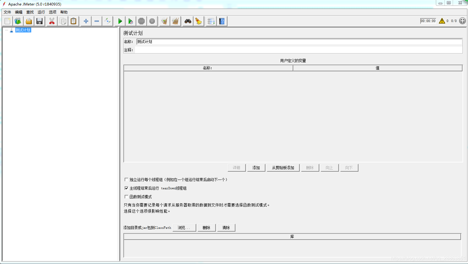The image size is (468, 264).
Task: Start test with no pauses icon
Action: click(131, 21)
